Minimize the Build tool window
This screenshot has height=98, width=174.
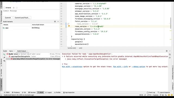170,51
